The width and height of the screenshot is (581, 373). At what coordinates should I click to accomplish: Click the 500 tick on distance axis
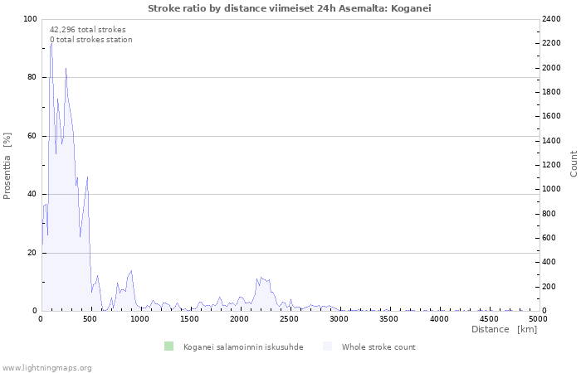click(90, 319)
